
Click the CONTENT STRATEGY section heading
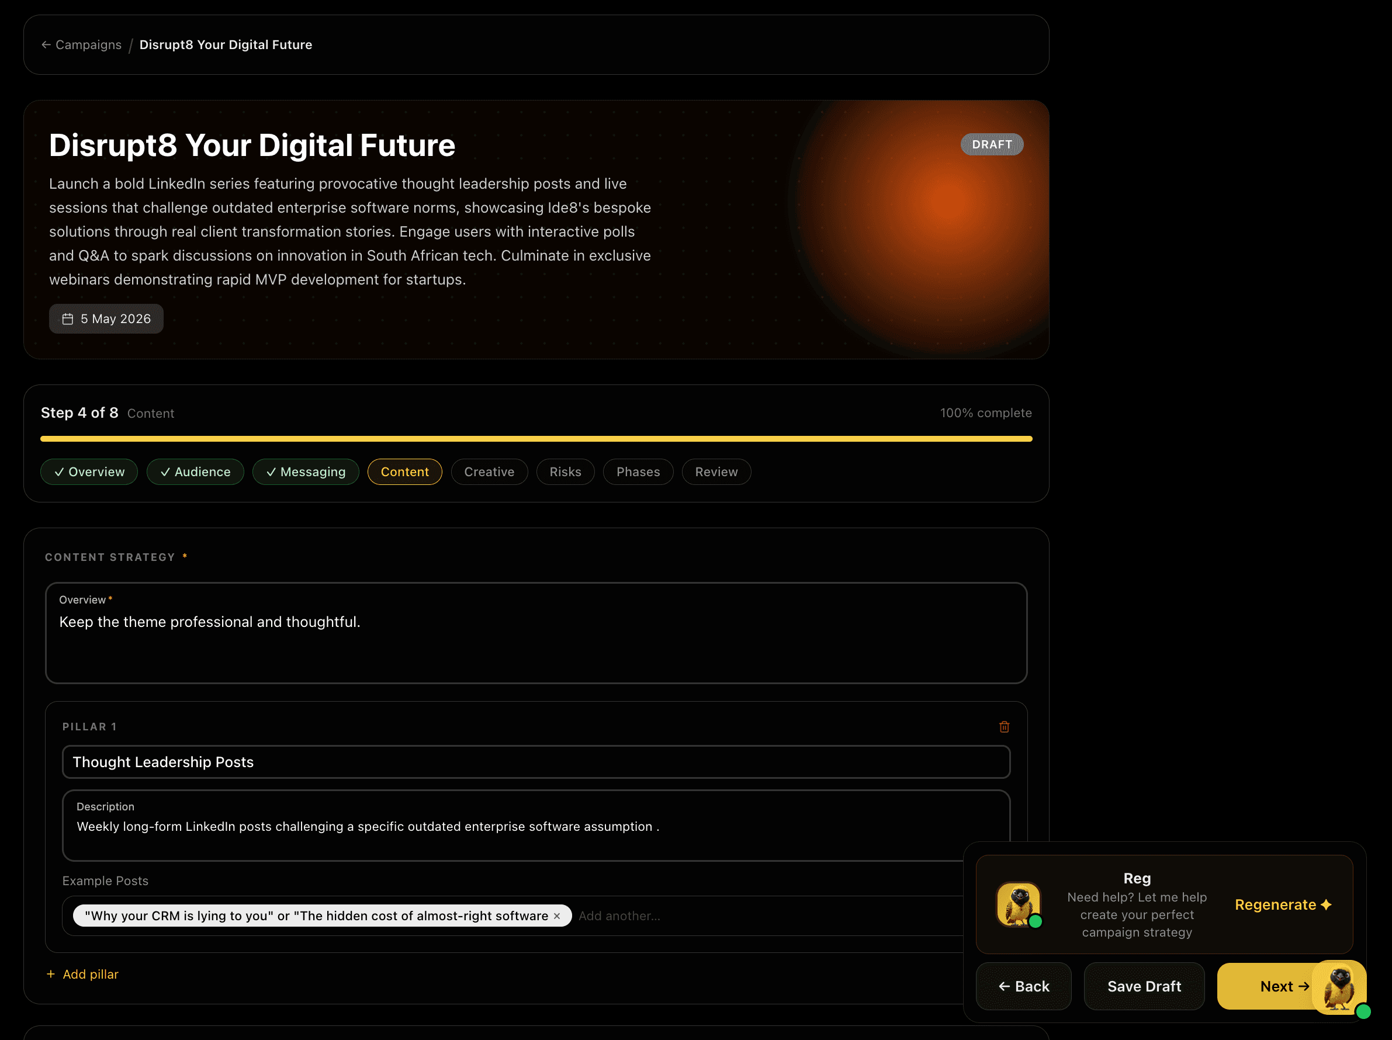click(x=110, y=557)
